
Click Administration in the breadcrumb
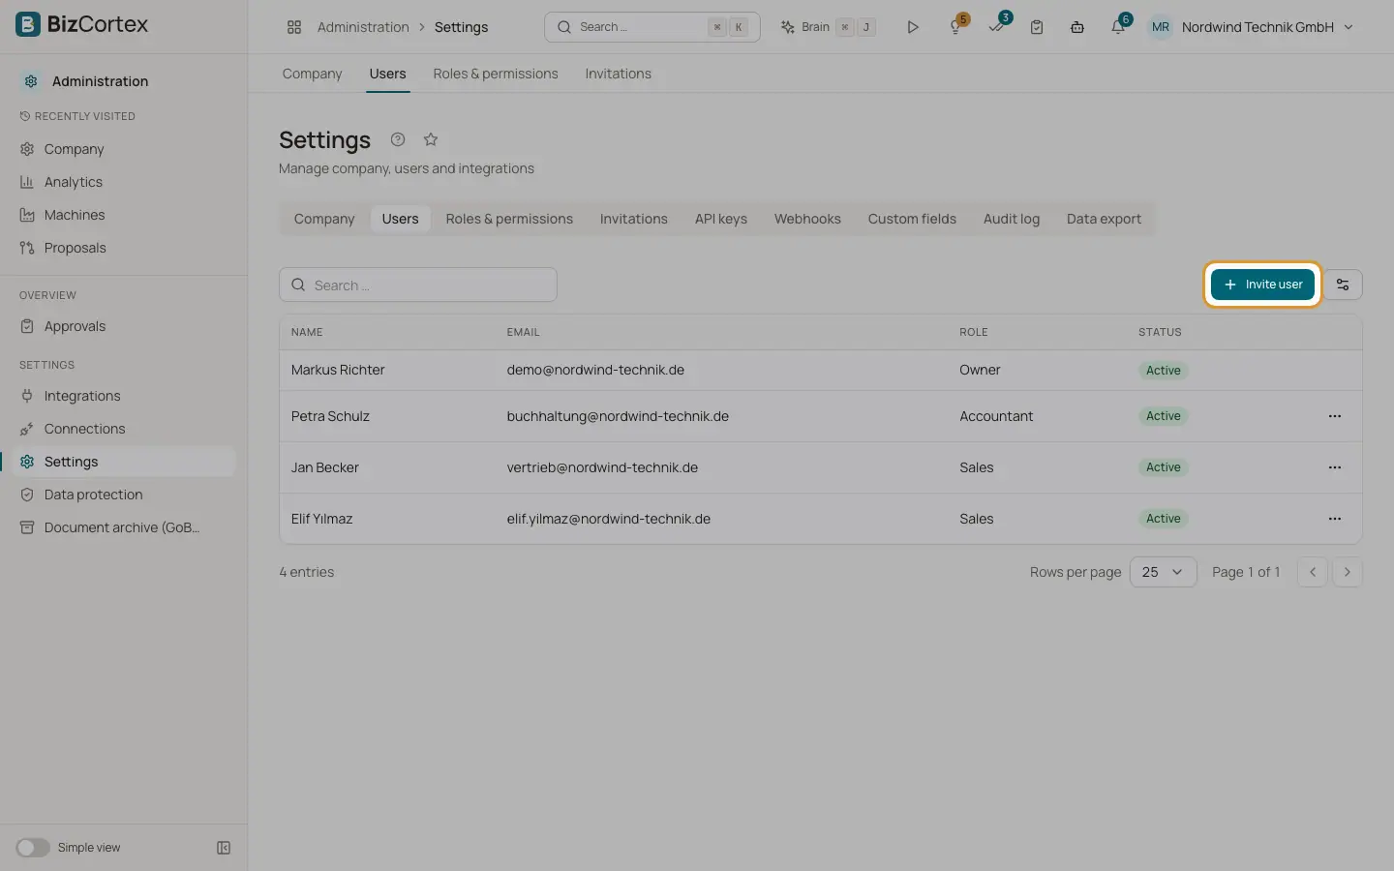[363, 27]
